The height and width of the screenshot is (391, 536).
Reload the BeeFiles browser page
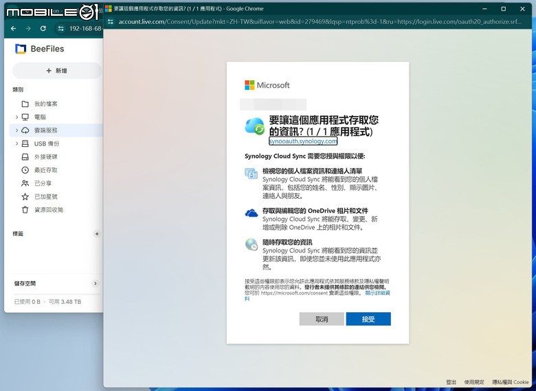point(43,29)
